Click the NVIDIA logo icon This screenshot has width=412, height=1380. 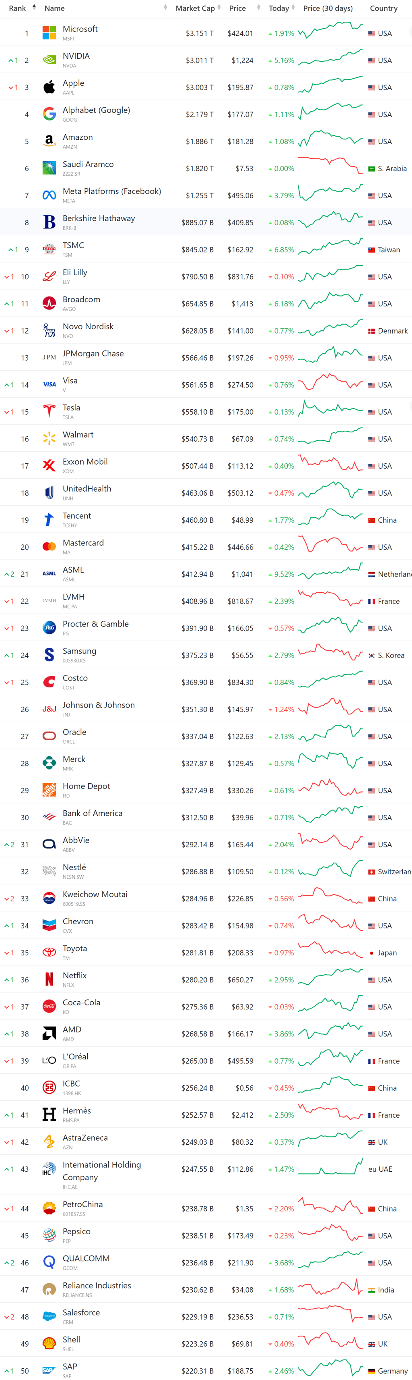(x=49, y=60)
